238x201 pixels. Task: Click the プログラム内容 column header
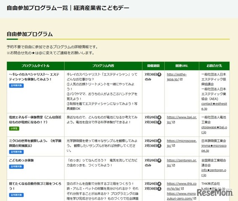(x=103, y=66)
